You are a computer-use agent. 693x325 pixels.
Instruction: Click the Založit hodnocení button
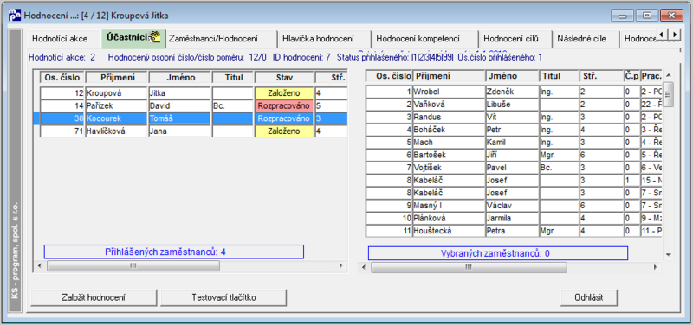[94, 297]
